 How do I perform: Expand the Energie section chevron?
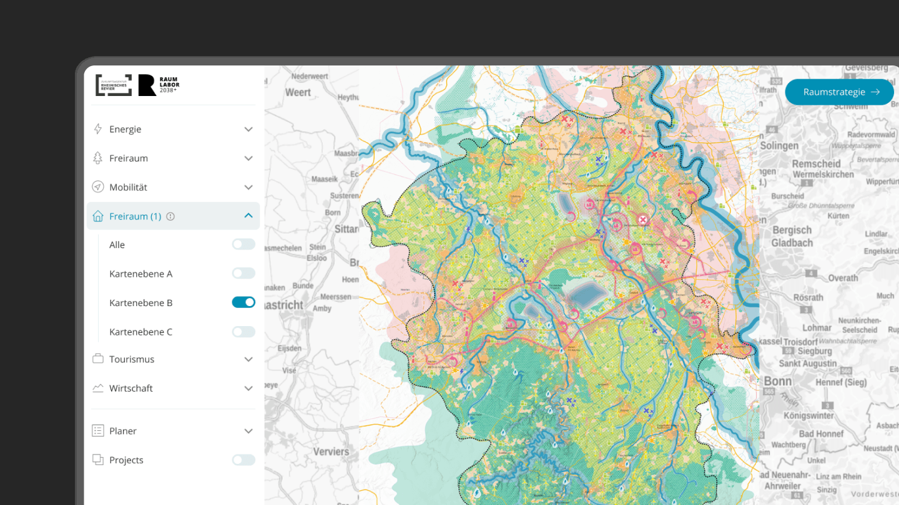[x=248, y=129]
